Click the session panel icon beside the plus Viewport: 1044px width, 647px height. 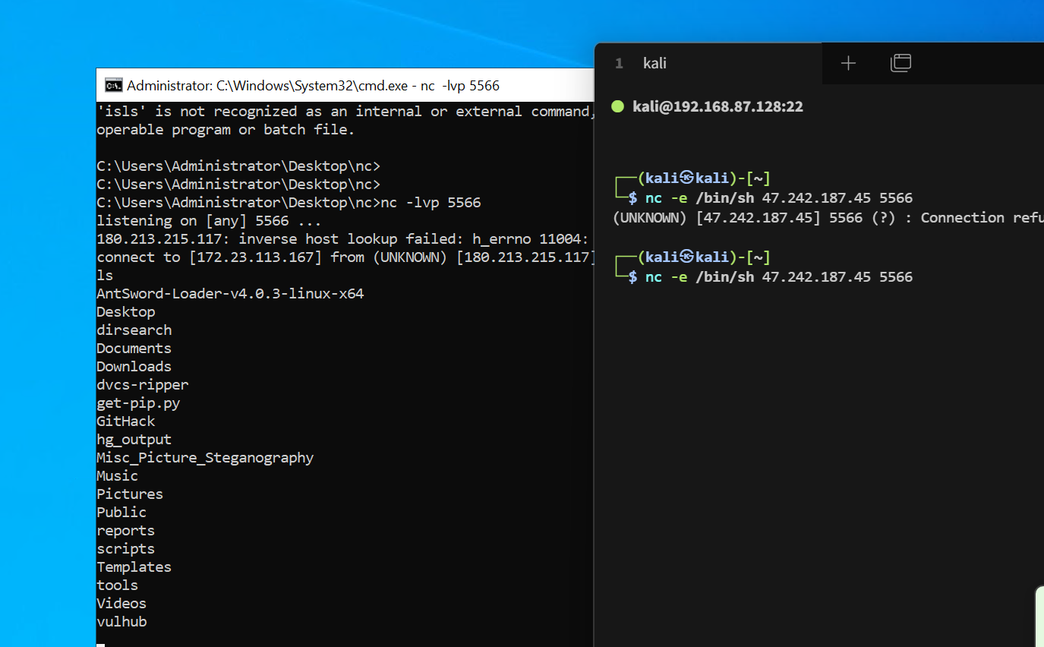pos(900,63)
